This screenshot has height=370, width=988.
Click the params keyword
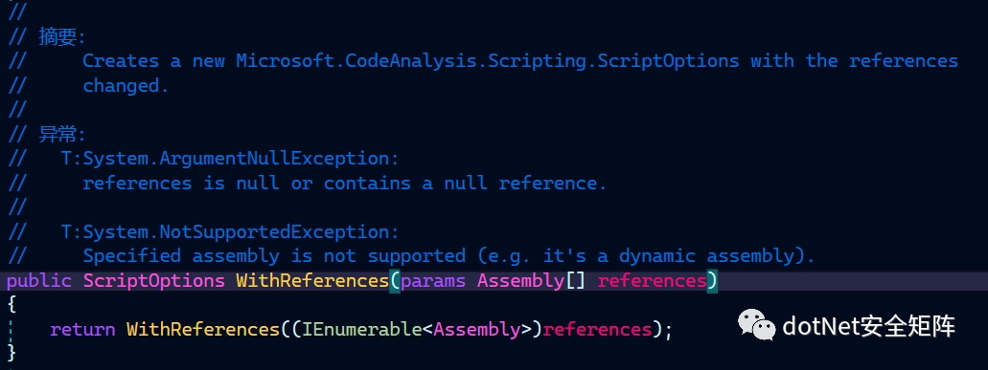coord(433,281)
